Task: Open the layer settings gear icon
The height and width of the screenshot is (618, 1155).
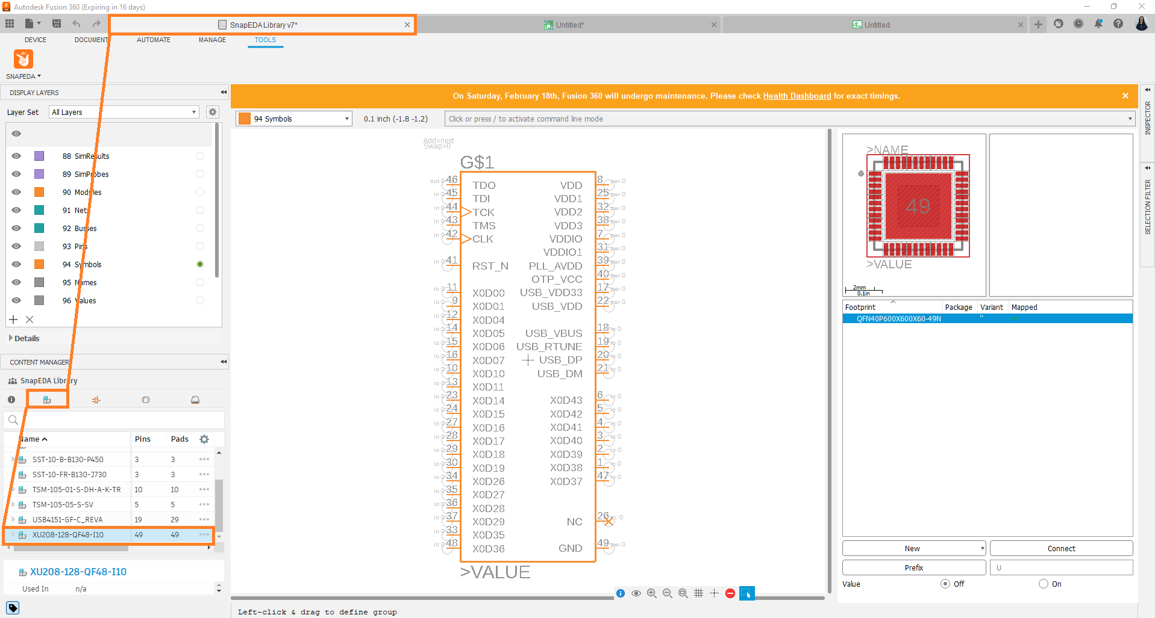Action: tap(213, 112)
